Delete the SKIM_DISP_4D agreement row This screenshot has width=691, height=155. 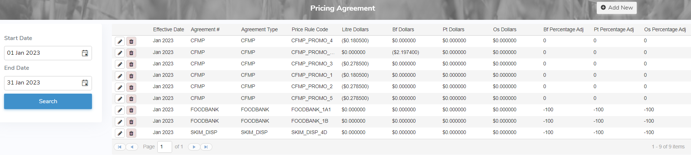coord(131,133)
